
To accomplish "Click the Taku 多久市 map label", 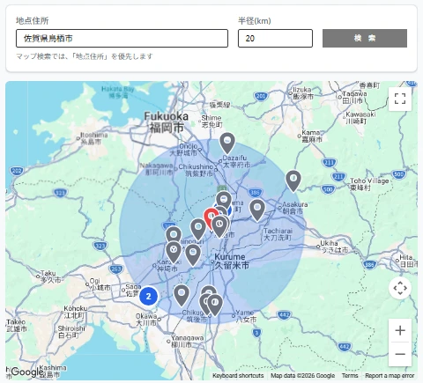I will tap(50, 276).
